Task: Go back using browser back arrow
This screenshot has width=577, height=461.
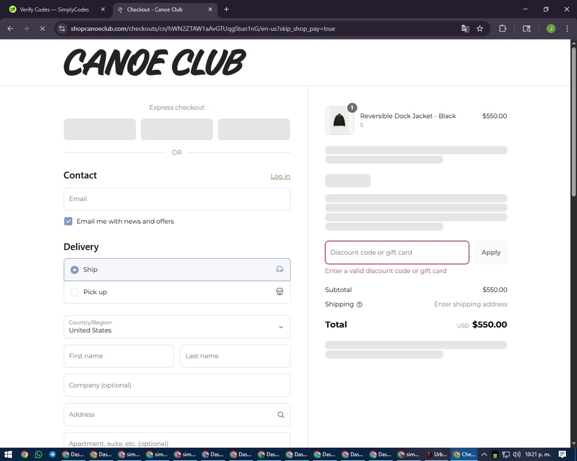Action: pyautogui.click(x=10, y=28)
